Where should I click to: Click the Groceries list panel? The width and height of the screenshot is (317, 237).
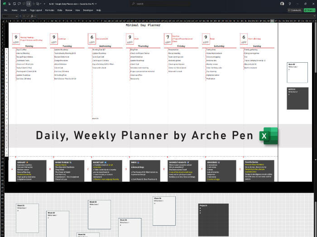pyautogui.click(x=219, y=170)
